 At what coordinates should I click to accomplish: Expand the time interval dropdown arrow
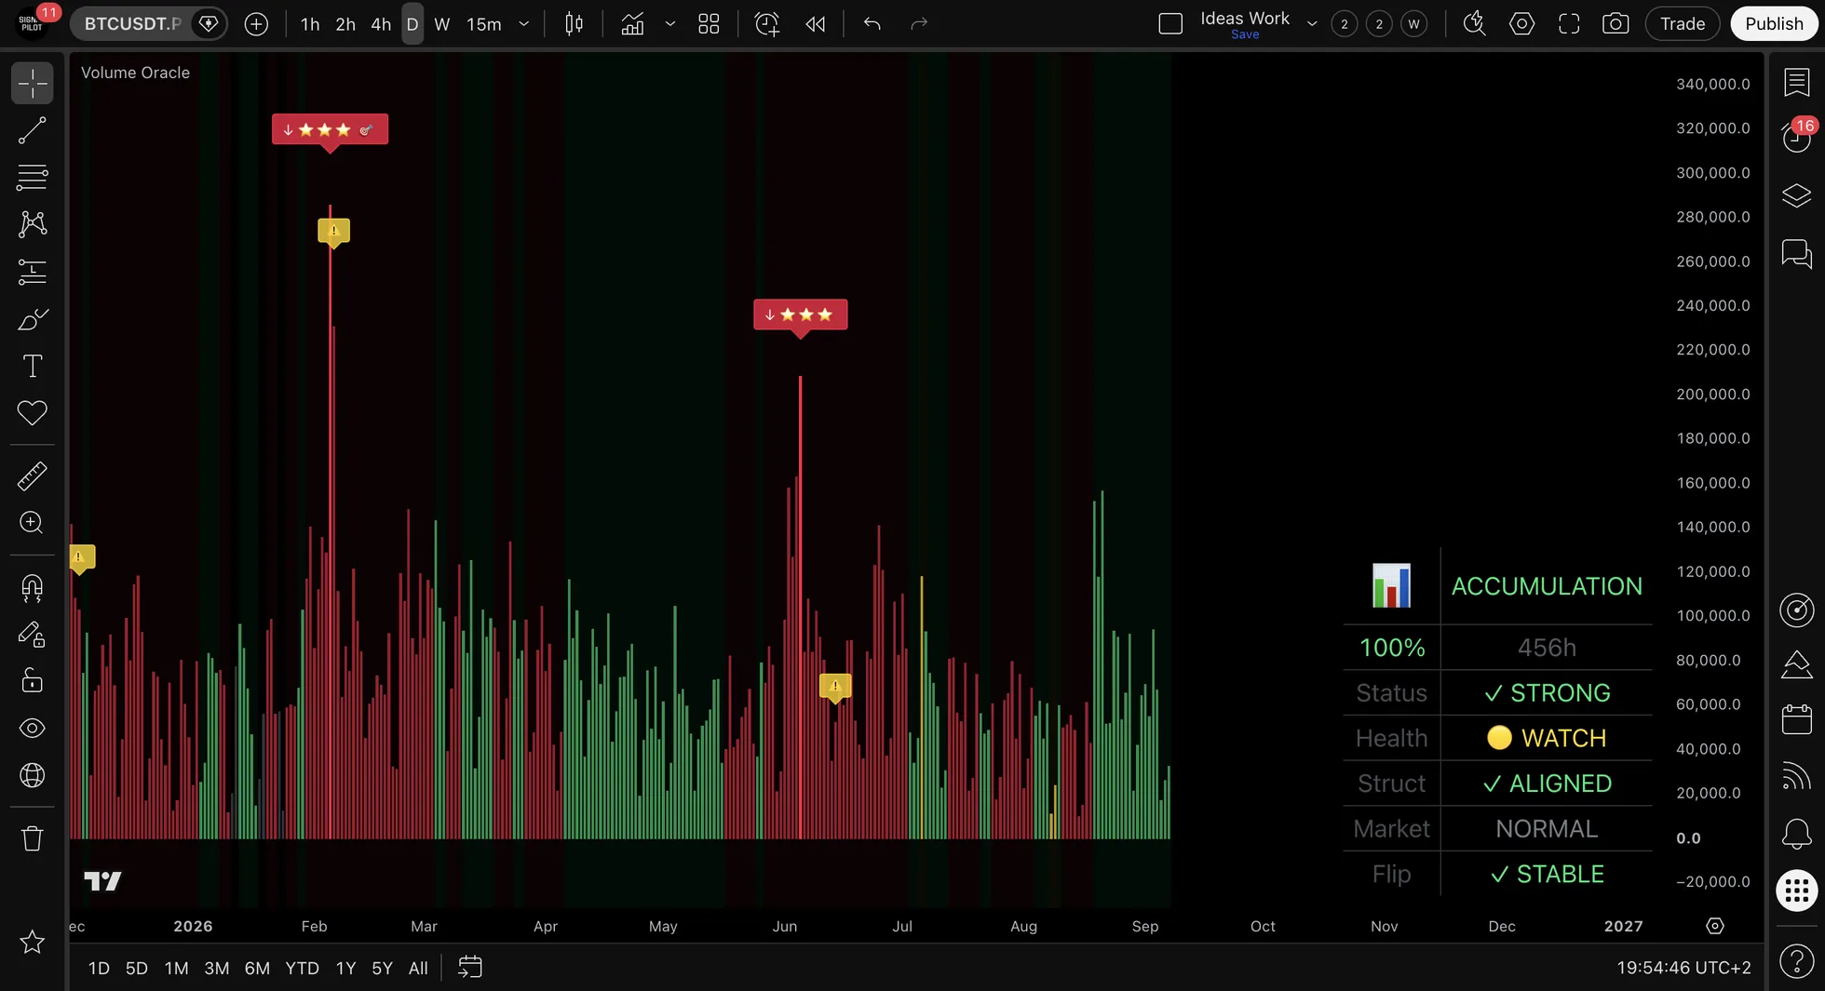click(524, 24)
